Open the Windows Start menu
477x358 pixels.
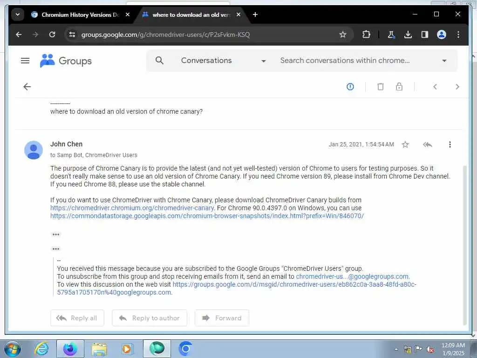click(x=12, y=349)
